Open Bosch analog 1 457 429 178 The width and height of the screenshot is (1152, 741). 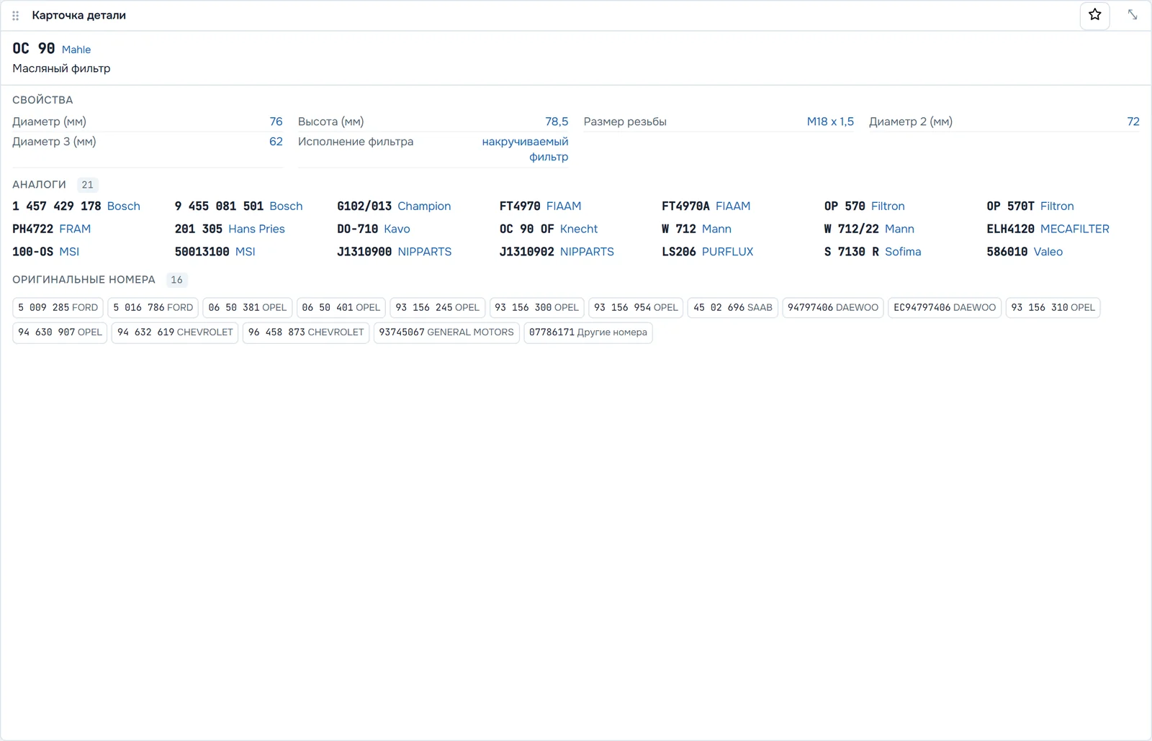tap(76, 206)
